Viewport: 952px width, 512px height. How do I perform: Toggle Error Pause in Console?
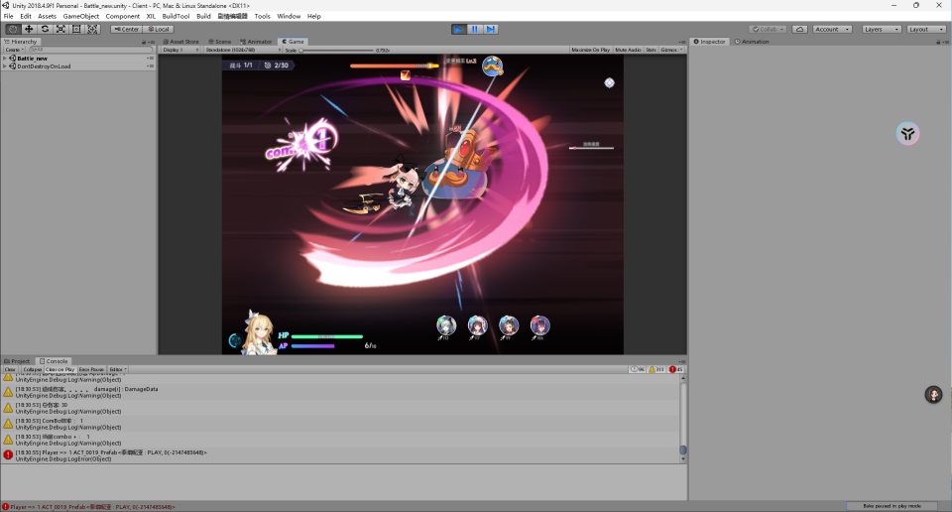tap(91, 369)
